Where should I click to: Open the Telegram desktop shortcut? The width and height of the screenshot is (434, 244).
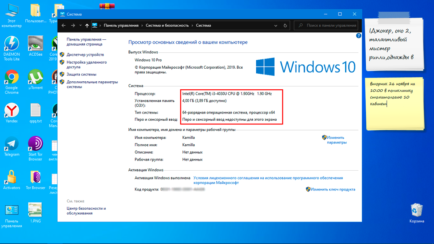tap(12, 146)
